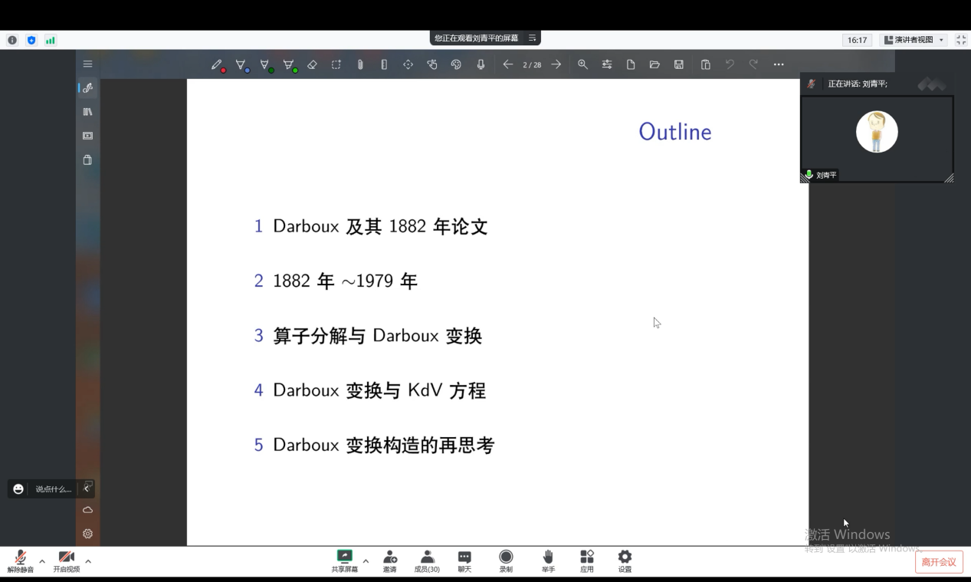Click the 说点什么 message input box
Viewport: 971px width, 582px height.
point(53,489)
